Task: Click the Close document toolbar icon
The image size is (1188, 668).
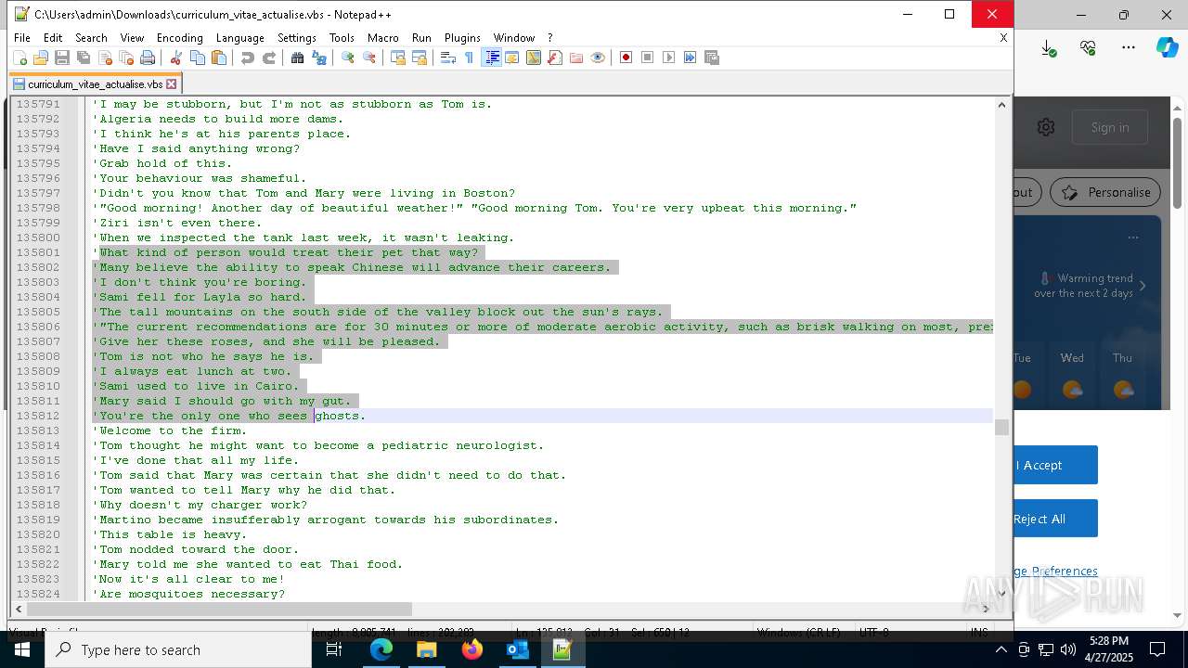Action: point(105,58)
